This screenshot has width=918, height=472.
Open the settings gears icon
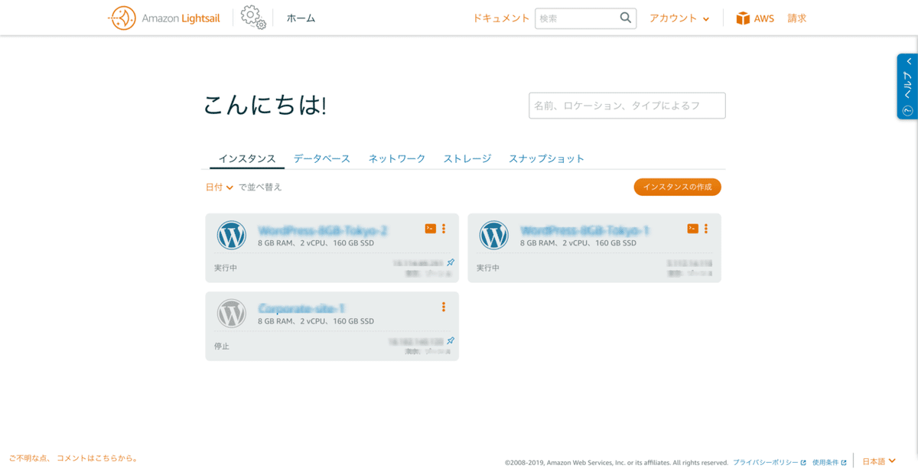pyautogui.click(x=253, y=18)
